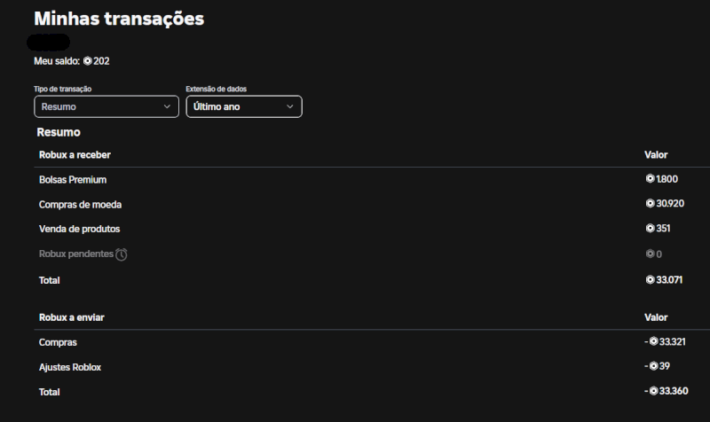This screenshot has height=422, width=710.
Task: Click the chevron arrow in the Resumo dropdown
Action: point(167,106)
